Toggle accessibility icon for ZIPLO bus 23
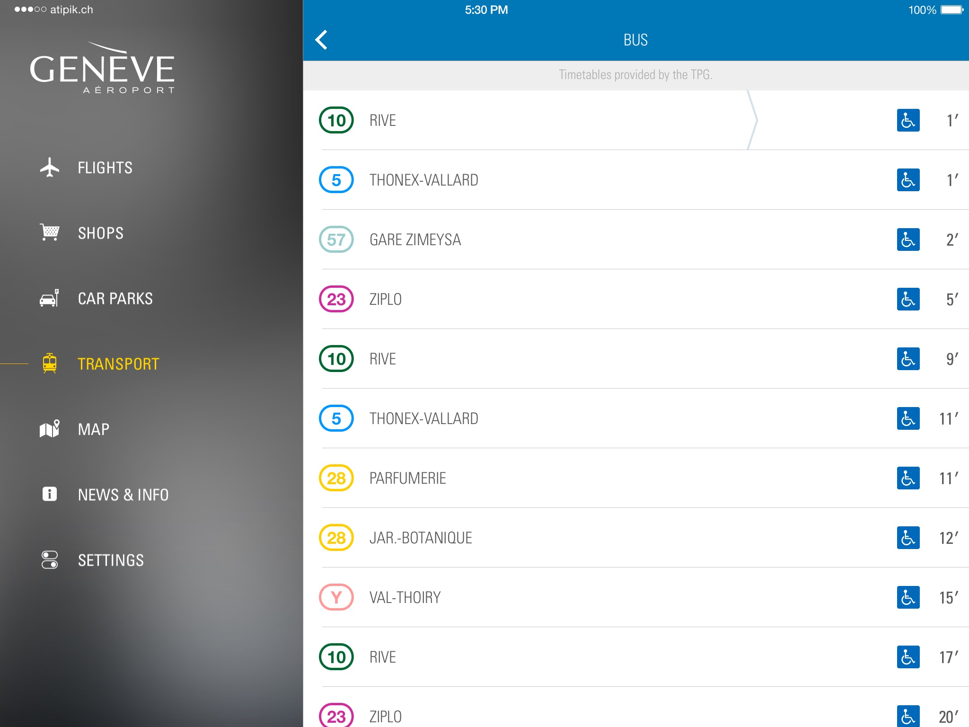Screen dimensions: 969x727 coord(909,298)
